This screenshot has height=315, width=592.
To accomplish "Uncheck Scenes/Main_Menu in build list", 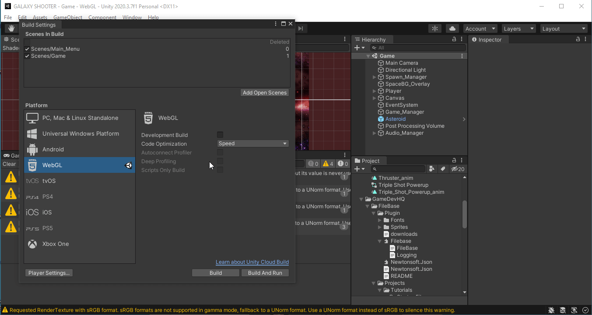I will (x=27, y=49).
